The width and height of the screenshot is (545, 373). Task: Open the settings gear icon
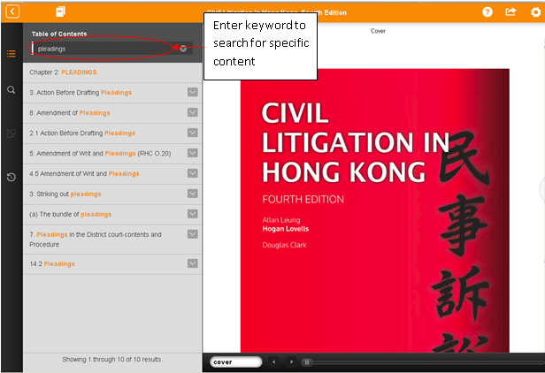[x=535, y=12]
